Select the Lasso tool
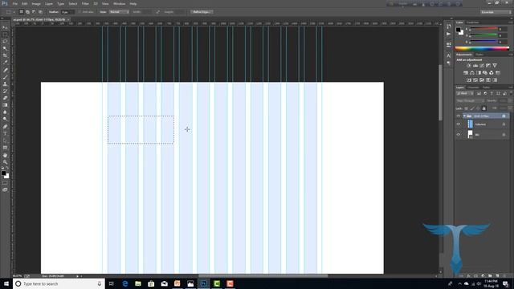The height and width of the screenshot is (289, 514). pyautogui.click(x=5, y=42)
